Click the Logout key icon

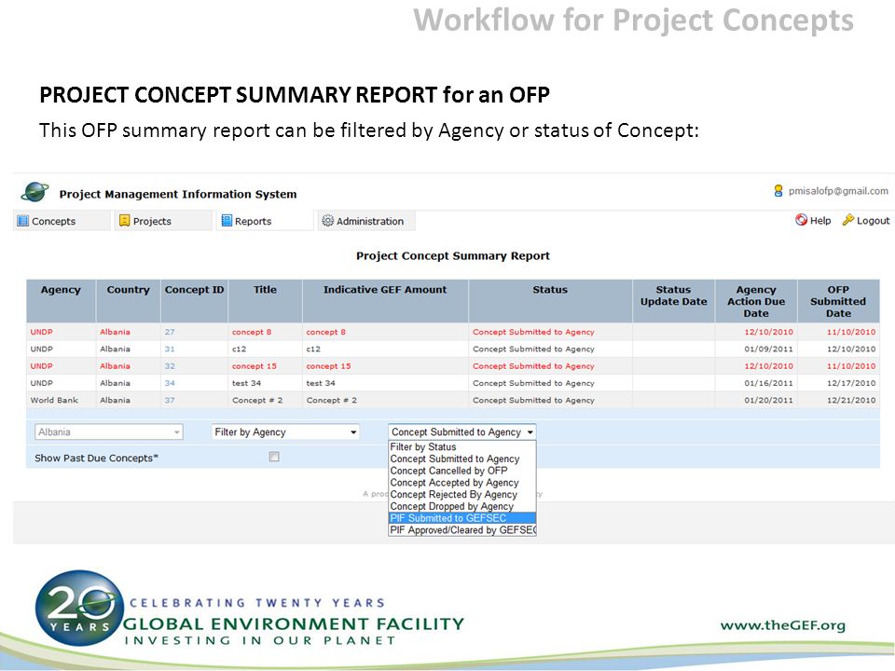coord(848,220)
